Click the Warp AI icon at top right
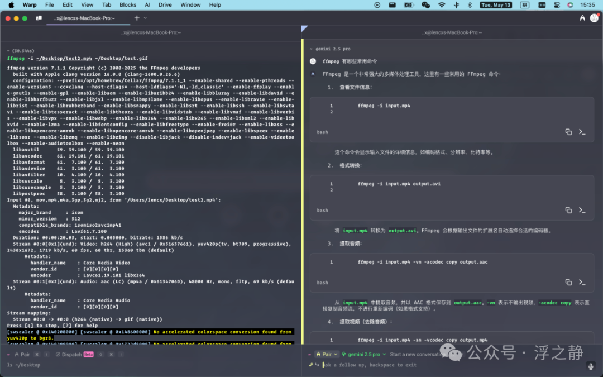Image resolution: width=603 pixels, height=377 pixels. click(x=582, y=18)
